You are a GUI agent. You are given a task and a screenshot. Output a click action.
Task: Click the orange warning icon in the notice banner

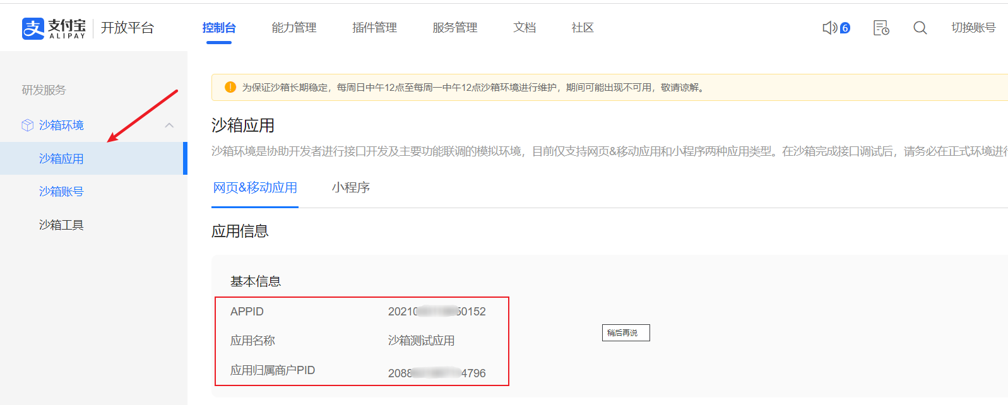230,87
